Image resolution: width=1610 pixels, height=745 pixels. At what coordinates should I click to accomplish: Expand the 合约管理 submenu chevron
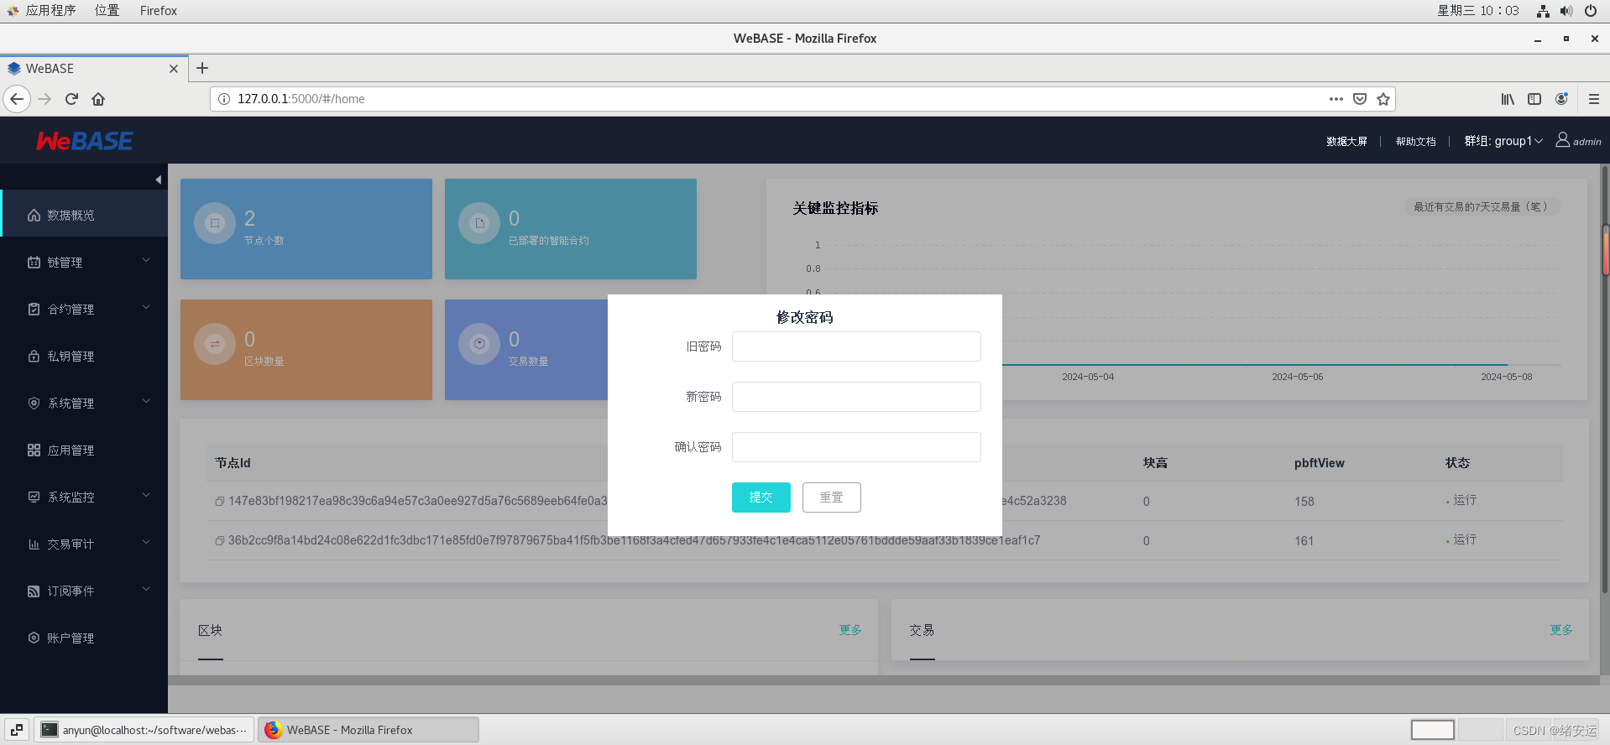[x=146, y=307]
